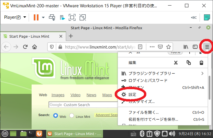The height and width of the screenshot is (138, 213).
Task: Click the site security padlock icon
Action: coord(60,47)
